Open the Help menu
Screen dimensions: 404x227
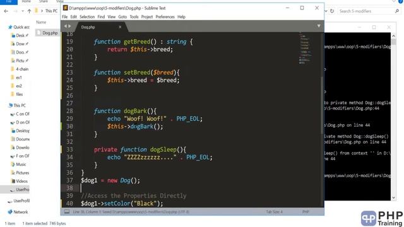click(181, 17)
